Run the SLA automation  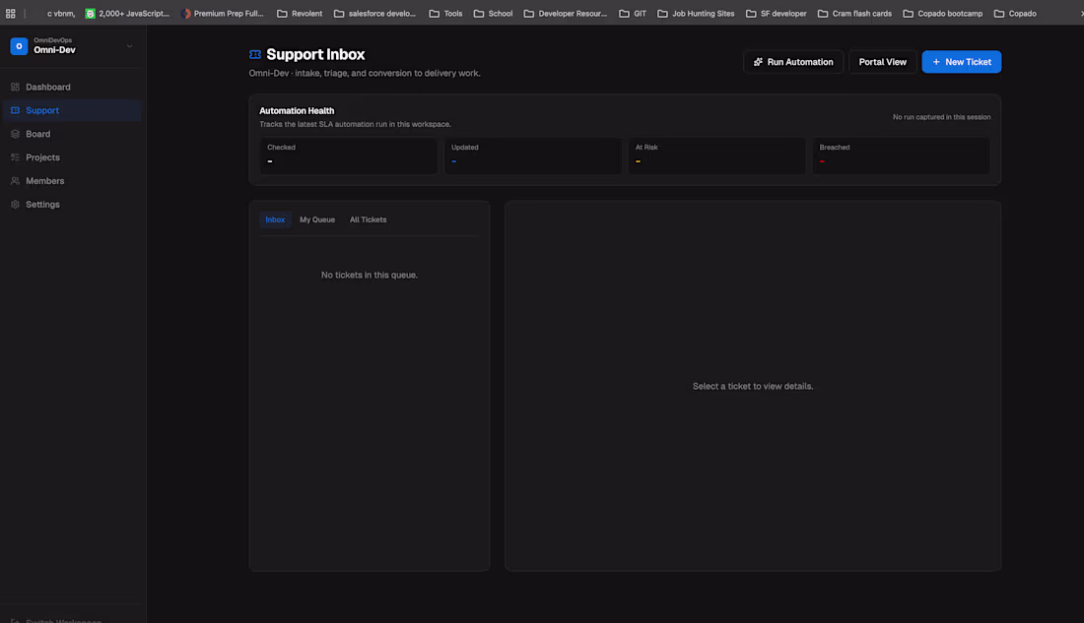pos(793,61)
